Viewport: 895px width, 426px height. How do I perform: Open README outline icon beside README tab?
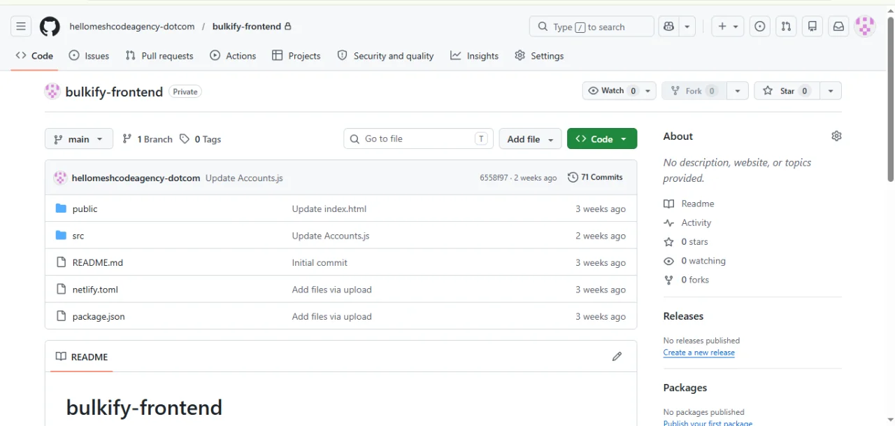coord(61,357)
